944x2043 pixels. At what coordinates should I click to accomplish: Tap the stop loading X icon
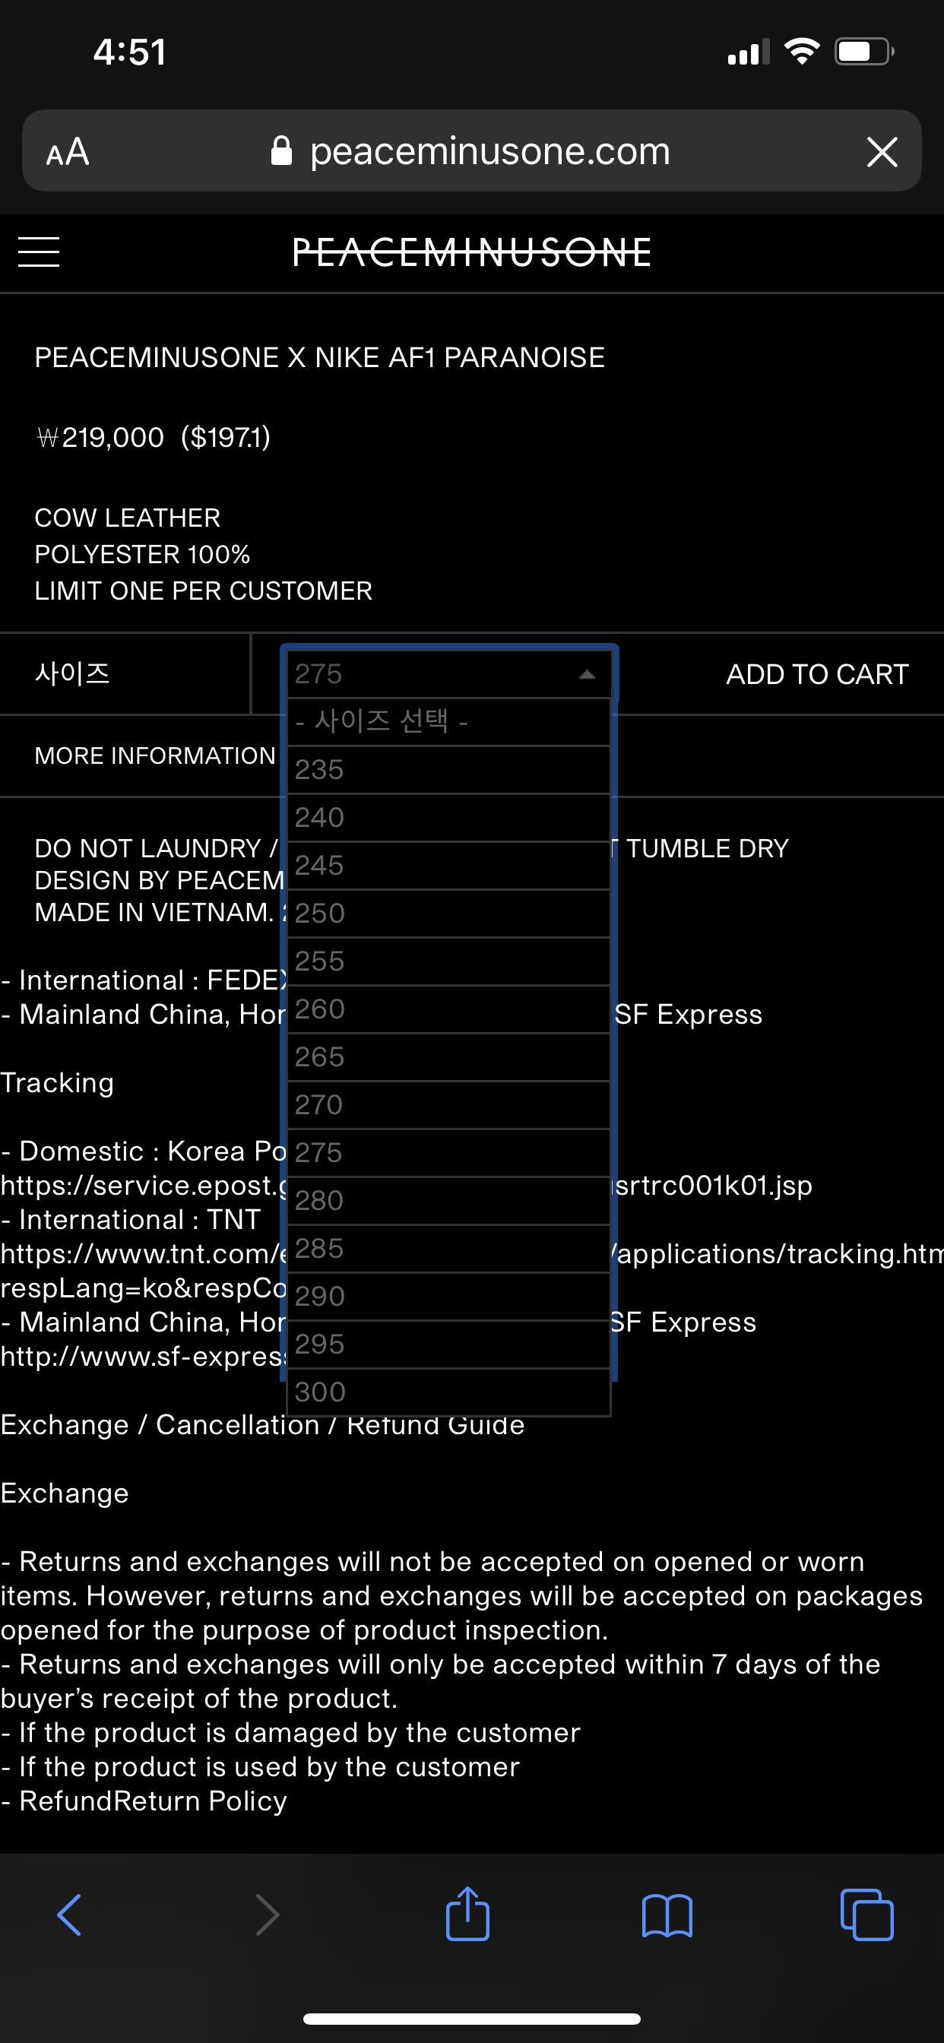[882, 150]
